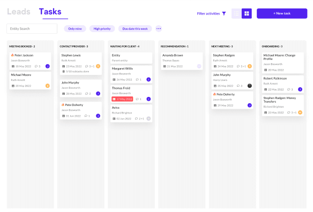The height and width of the screenshot is (212, 313).
Task: Open the Tasks tab
Action: point(50,12)
